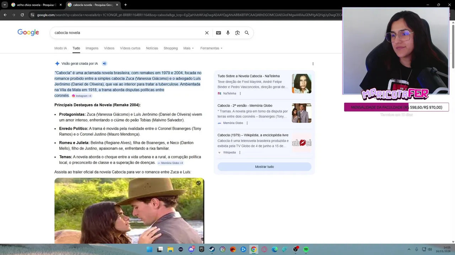Click the volume icon in the system tray
Viewport: 455px width, 255px height.
pos(430,249)
